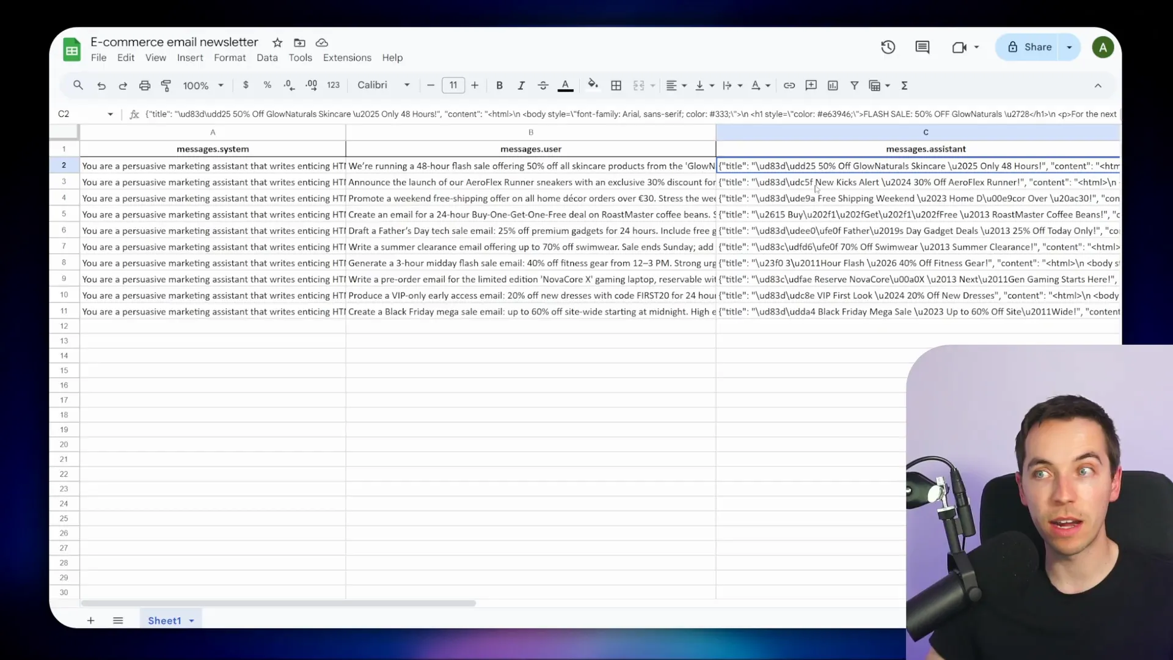
Task: Increase the font size
Action: 475,85
